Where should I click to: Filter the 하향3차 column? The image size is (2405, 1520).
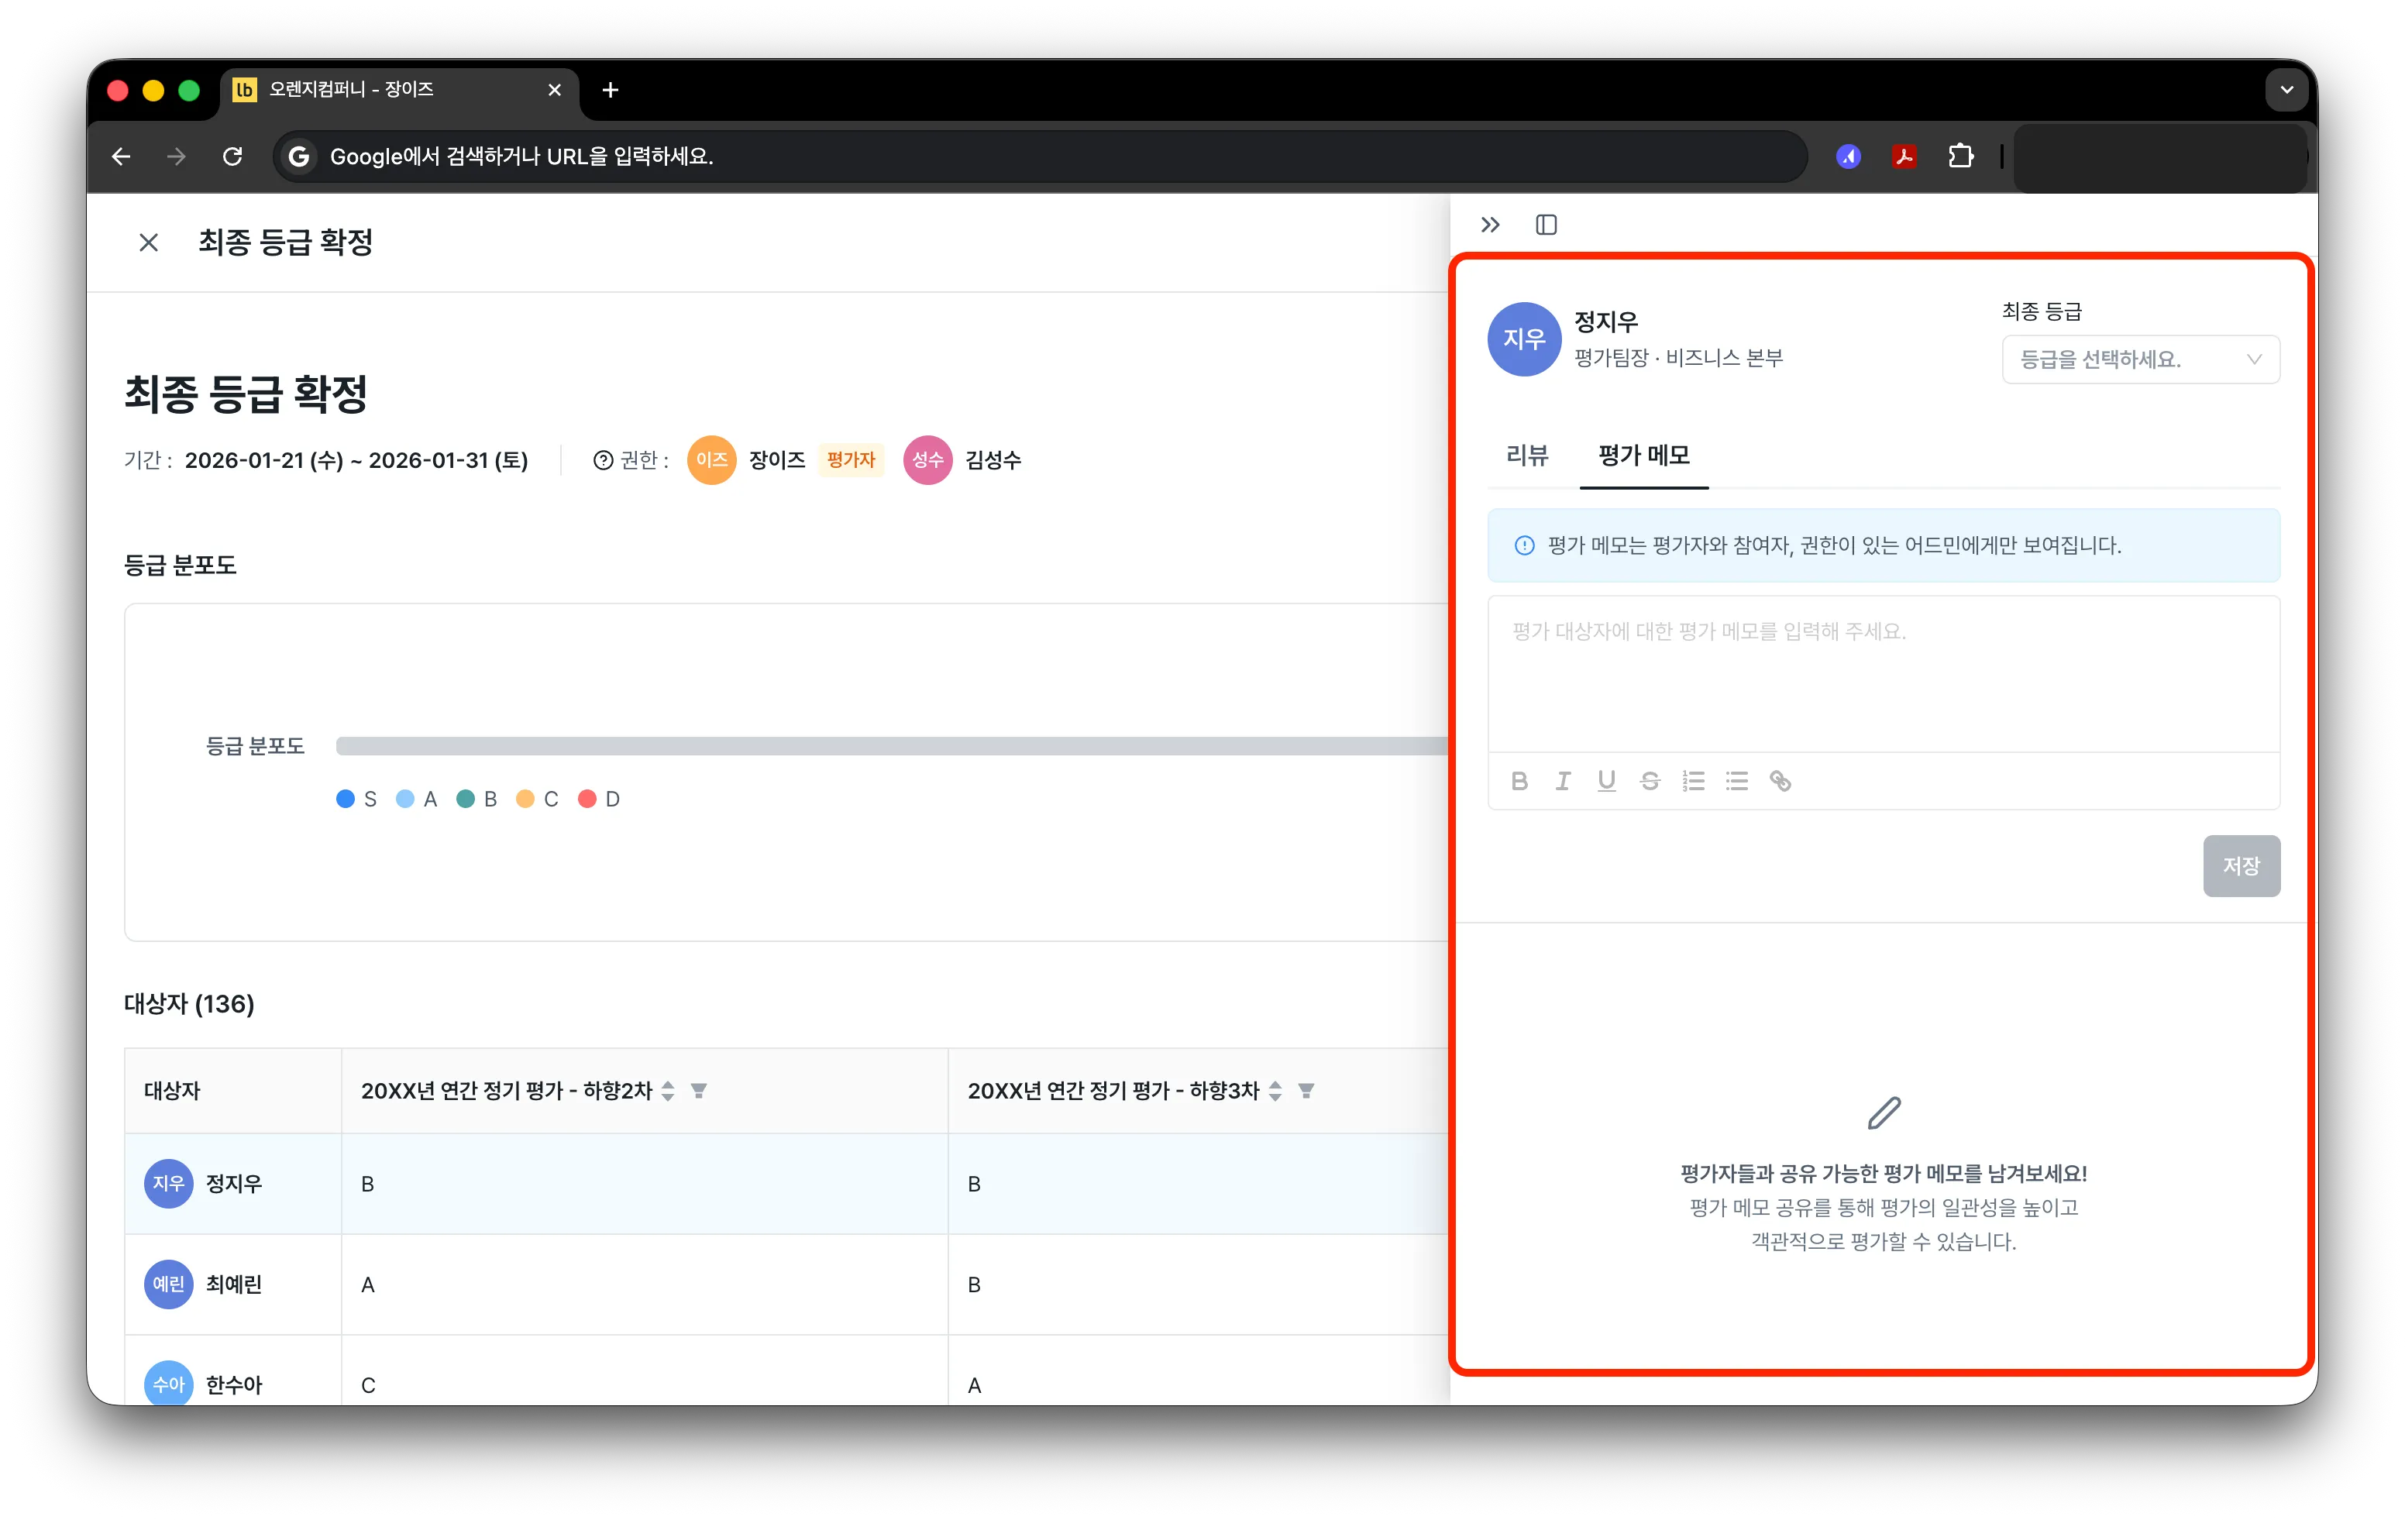[1306, 1091]
